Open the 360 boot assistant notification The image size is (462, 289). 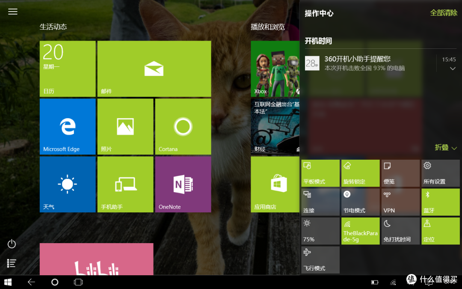(380, 63)
